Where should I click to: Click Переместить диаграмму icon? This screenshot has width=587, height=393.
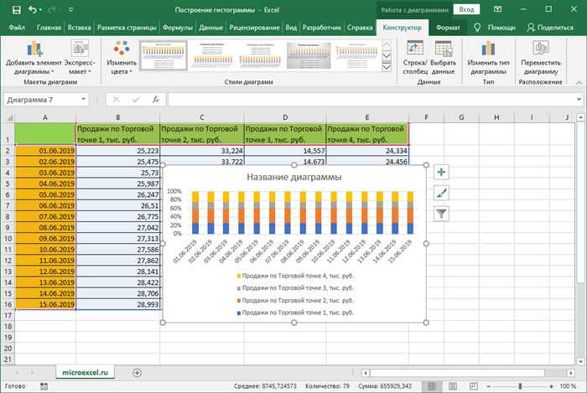[x=541, y=58]
